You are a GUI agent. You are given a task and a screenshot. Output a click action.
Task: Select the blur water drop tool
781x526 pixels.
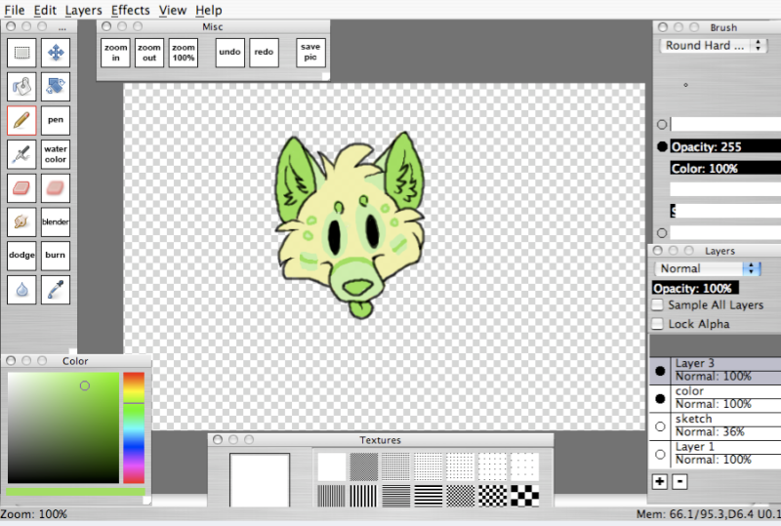click(x=21, y=289)
